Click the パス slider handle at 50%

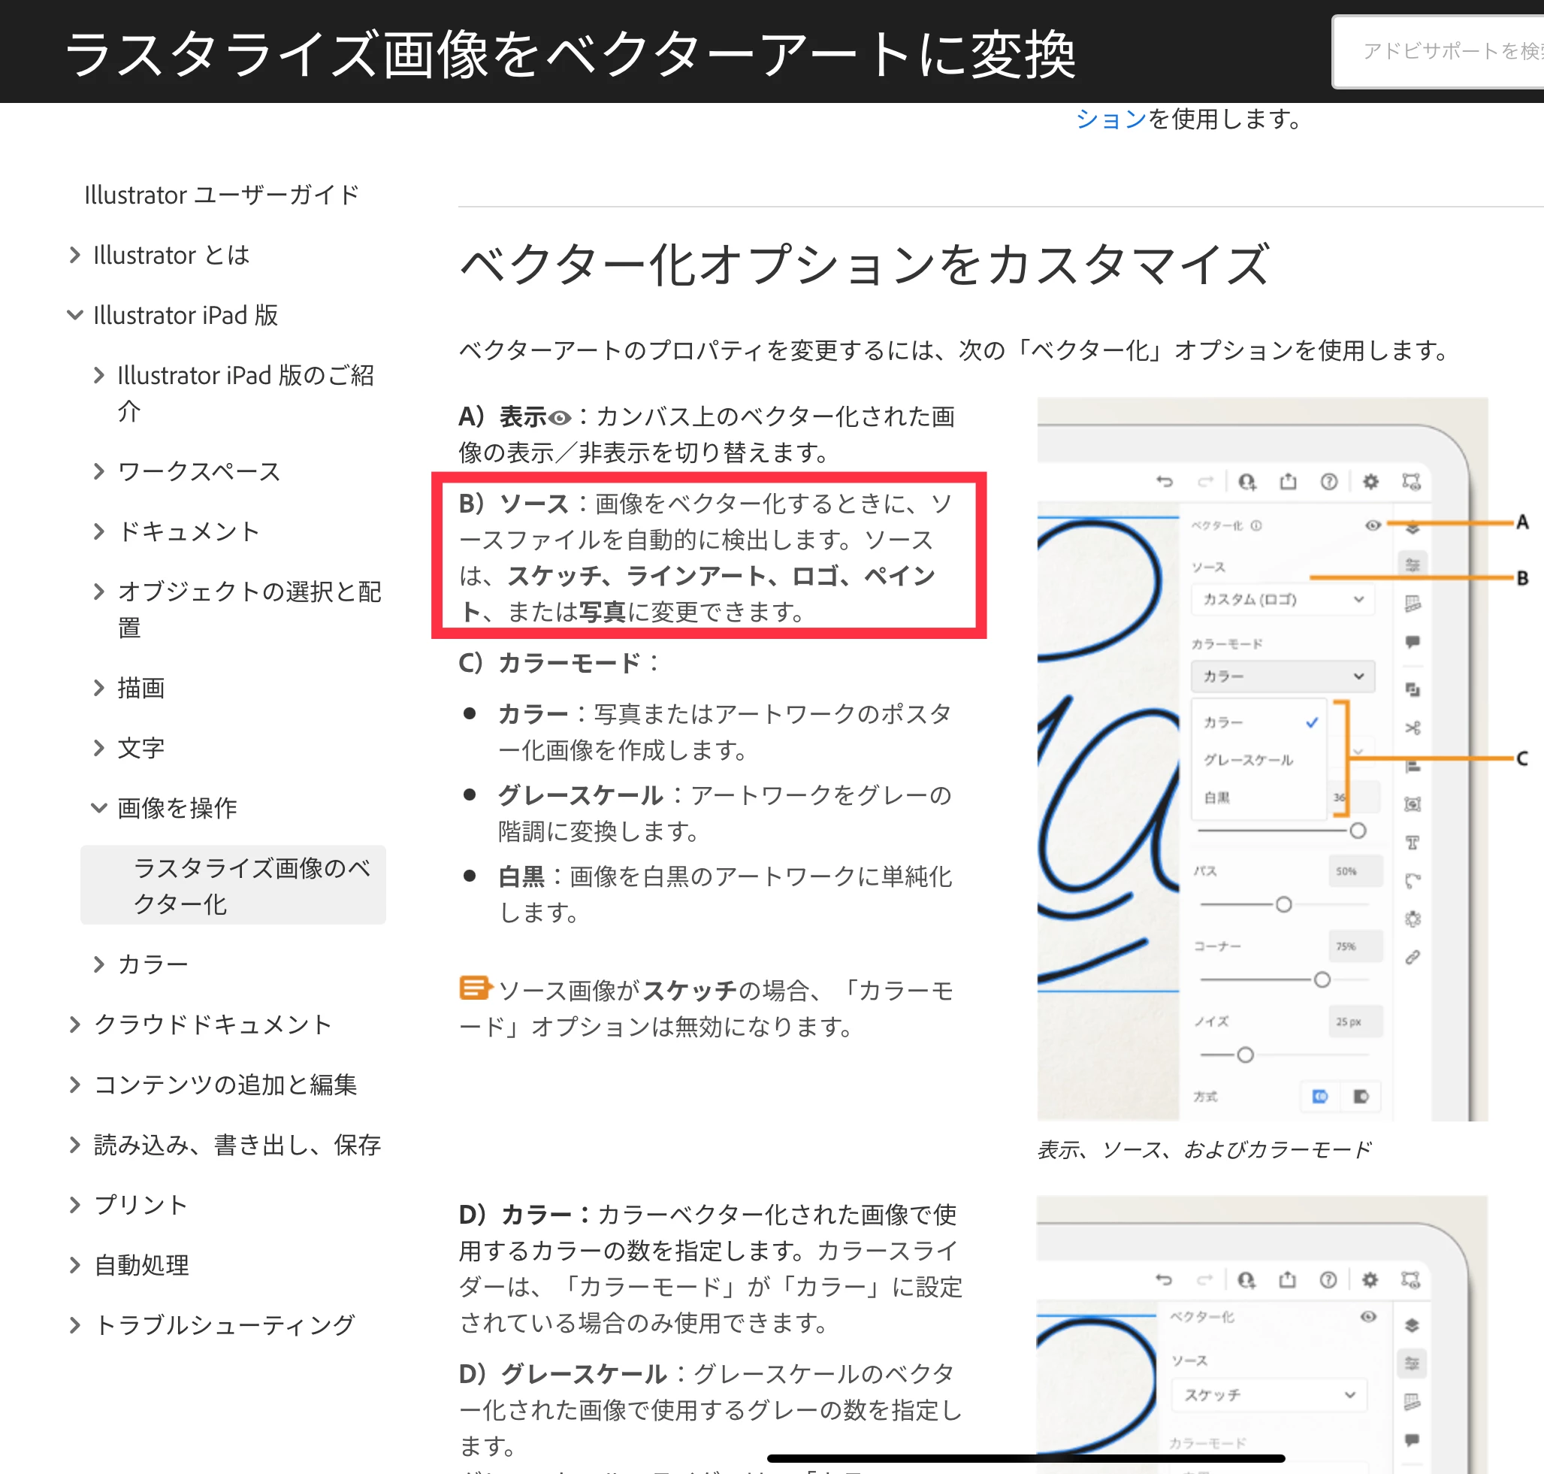point(1283,905)
